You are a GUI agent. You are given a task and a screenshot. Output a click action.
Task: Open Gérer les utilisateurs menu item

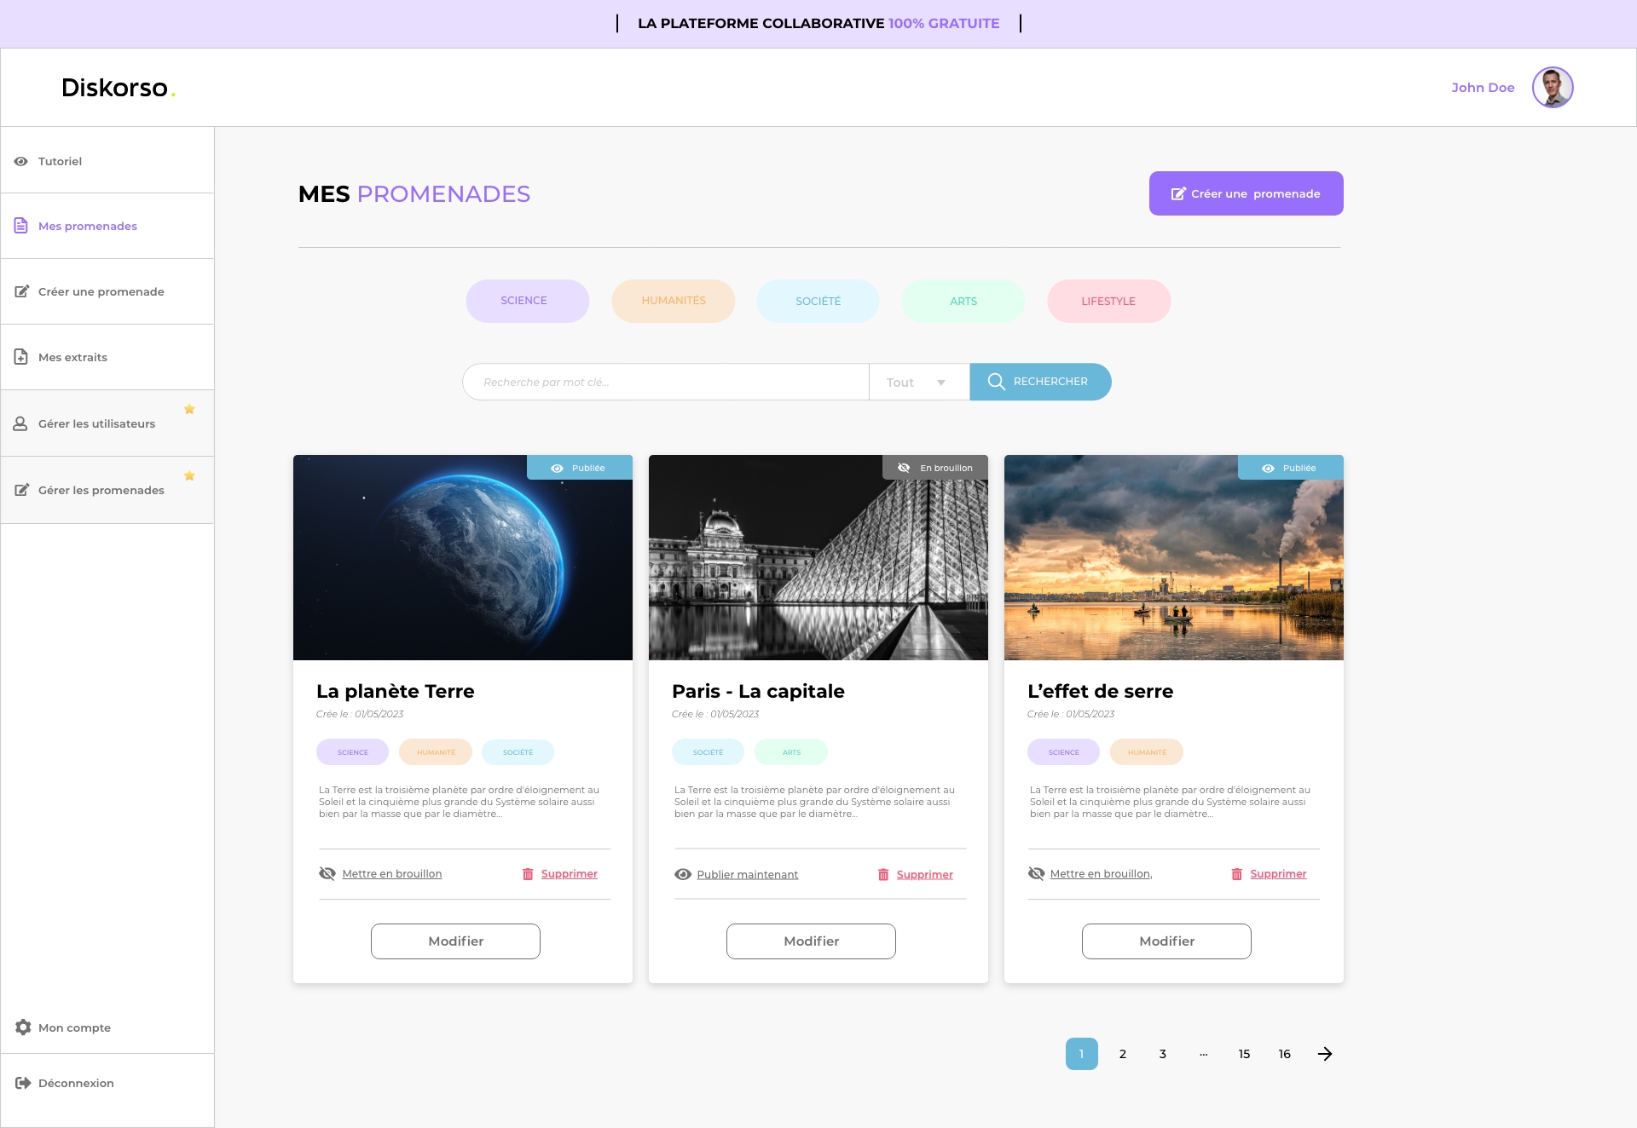(107, 423)
